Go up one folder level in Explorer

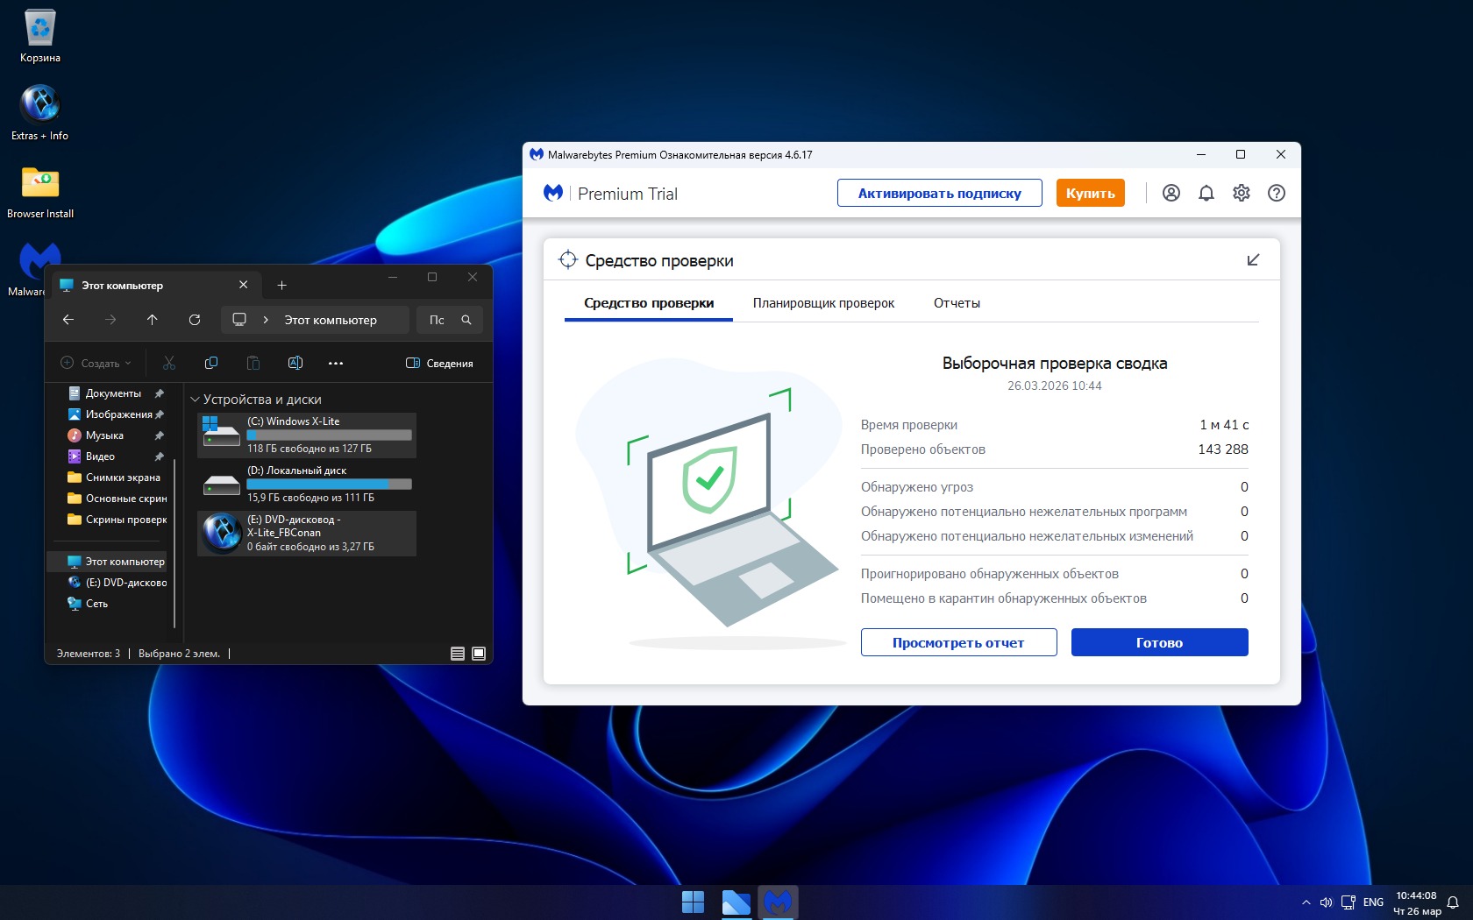coord(153,320)
